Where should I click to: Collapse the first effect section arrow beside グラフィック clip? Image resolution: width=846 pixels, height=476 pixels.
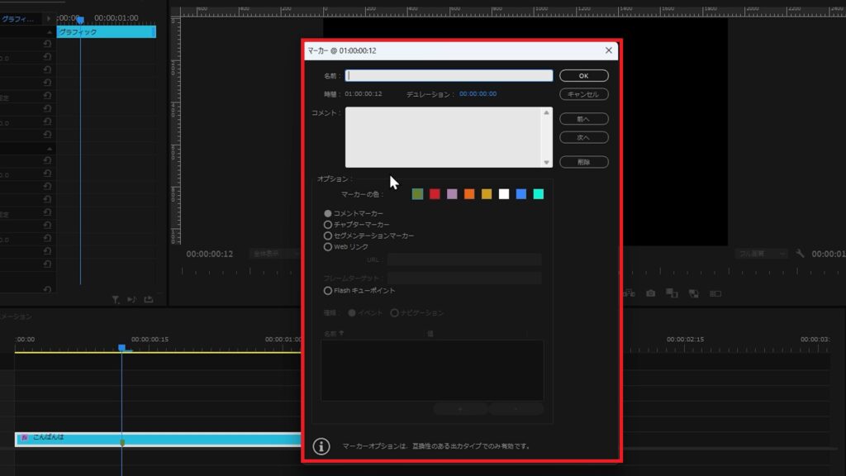coord(49,32)
